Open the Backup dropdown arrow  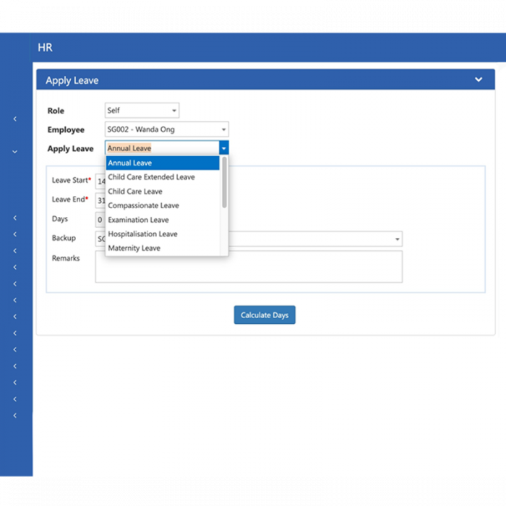pos(398,239)
